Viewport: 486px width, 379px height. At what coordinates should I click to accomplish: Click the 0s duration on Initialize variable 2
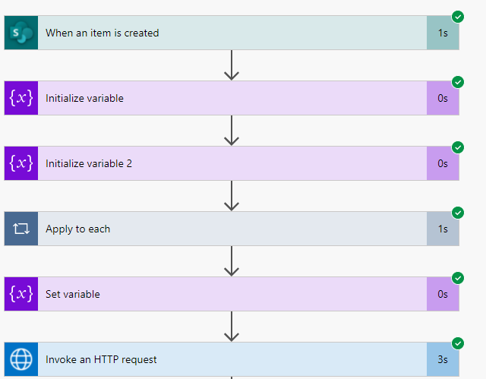[x=443, y=164]
